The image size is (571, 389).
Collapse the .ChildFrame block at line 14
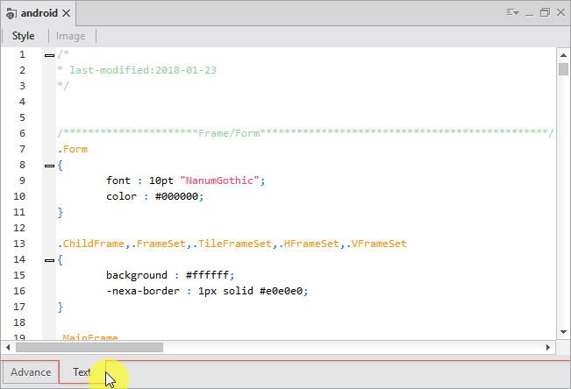click(49, 260)
